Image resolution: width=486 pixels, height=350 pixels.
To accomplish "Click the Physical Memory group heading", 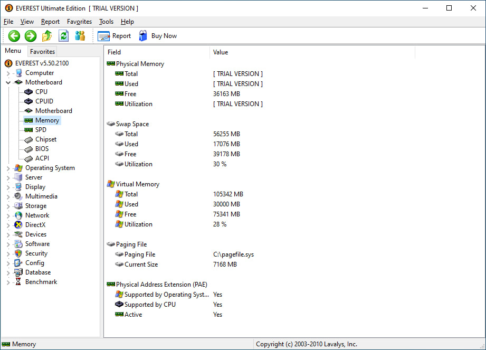I will coord(140,64).
